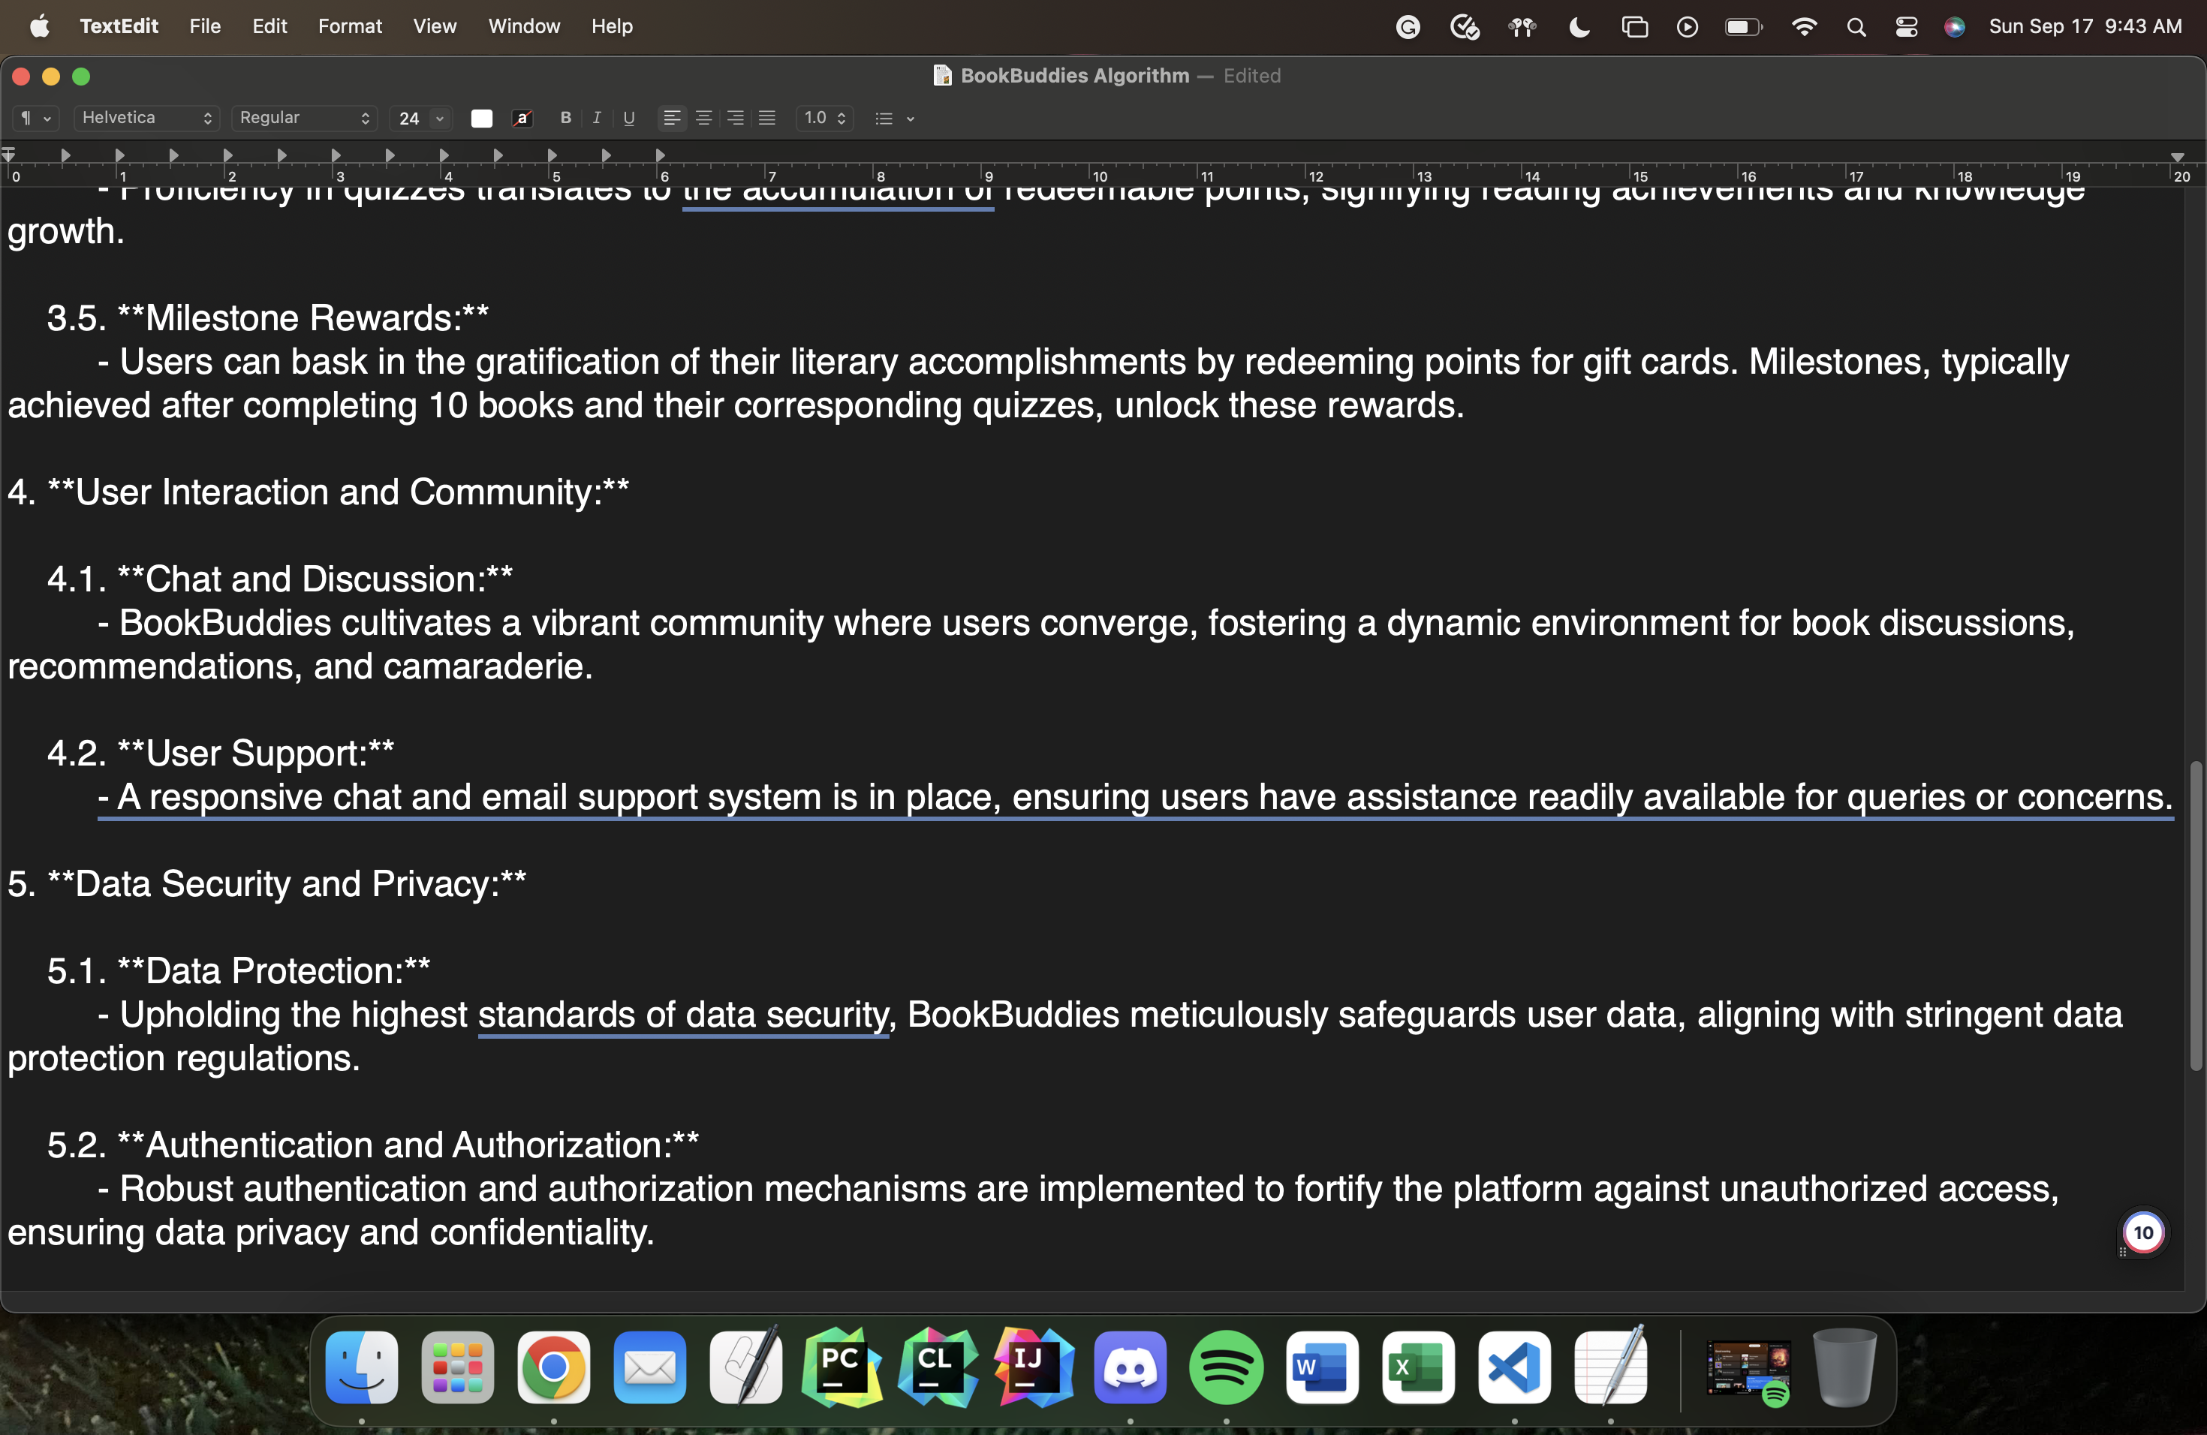Image resolution: width=2207 pixels, height=1435 pixels.
Task: Justify the text alignment
Action: (767, 118)
